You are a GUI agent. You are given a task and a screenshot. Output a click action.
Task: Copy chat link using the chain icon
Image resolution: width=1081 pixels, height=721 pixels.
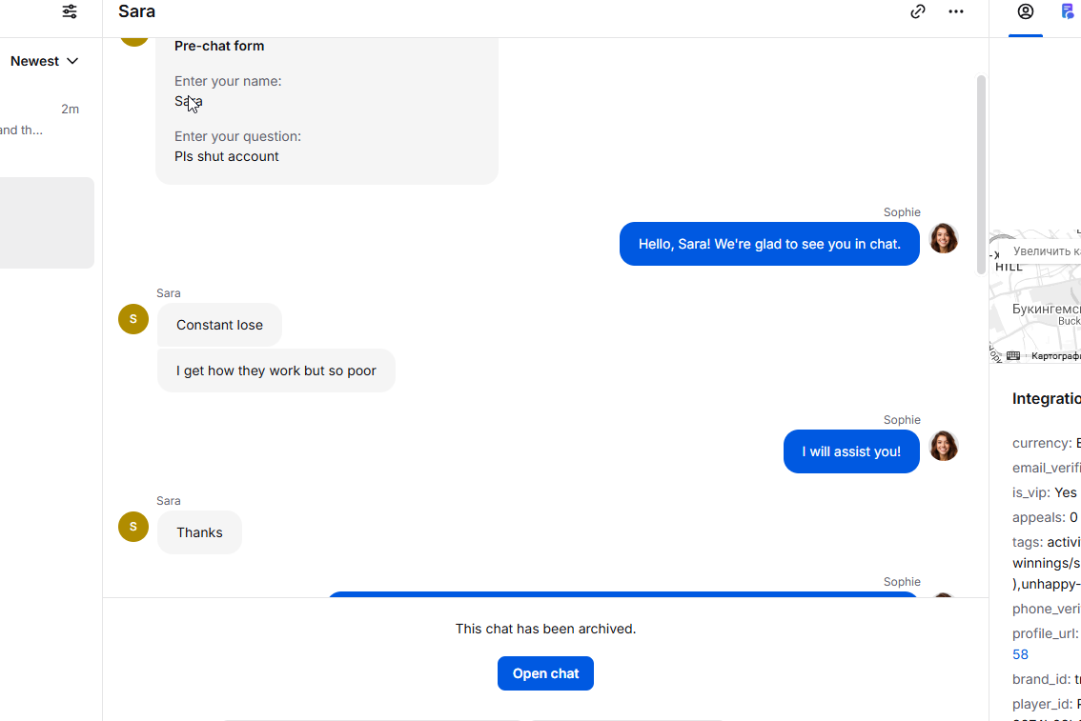pyautogui.click(x=918, y=11)
